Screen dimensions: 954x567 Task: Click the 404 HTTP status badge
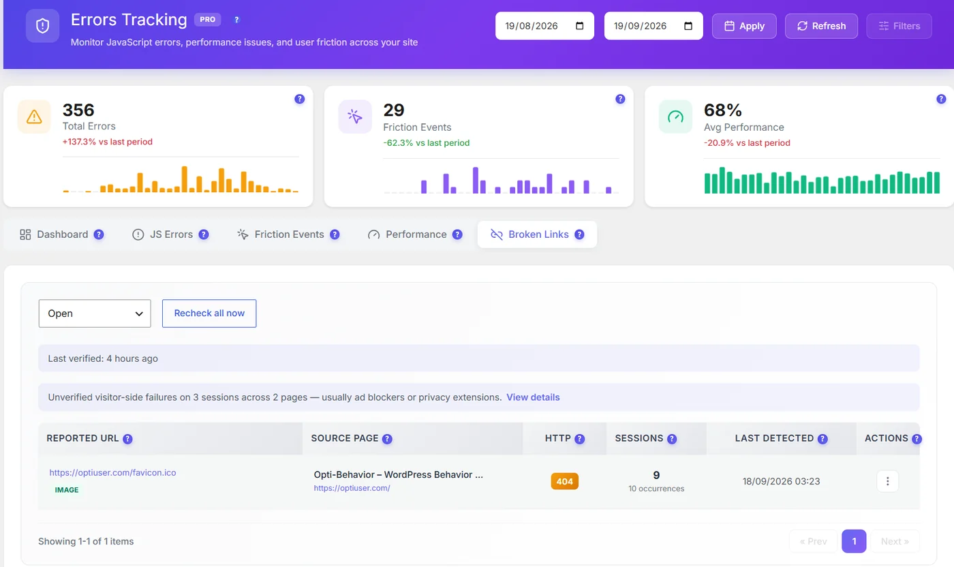pyautogui.click(x=564, y=481)
